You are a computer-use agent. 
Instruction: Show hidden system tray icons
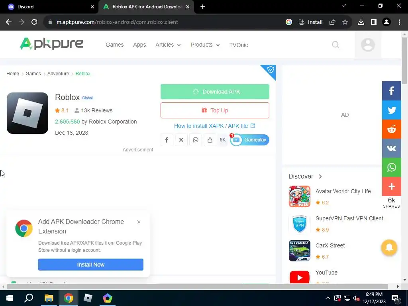(x=328, y=298)
